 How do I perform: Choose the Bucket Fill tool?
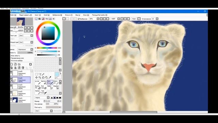[x=38, y=87]
